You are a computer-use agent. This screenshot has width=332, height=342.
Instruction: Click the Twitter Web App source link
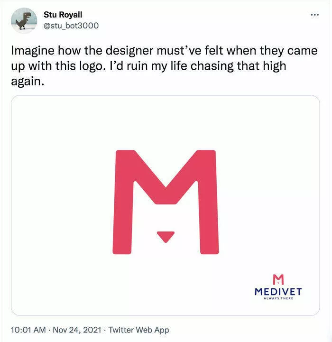tap(138, 330)
